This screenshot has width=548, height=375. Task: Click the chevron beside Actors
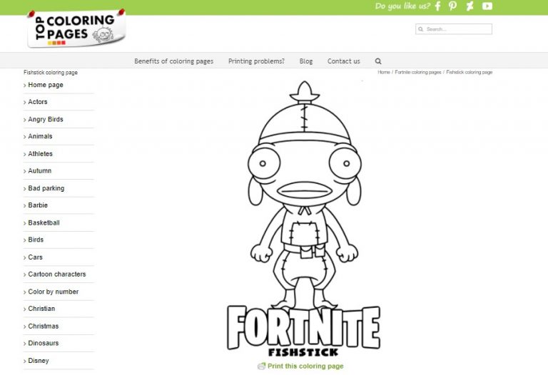point(25,102)
